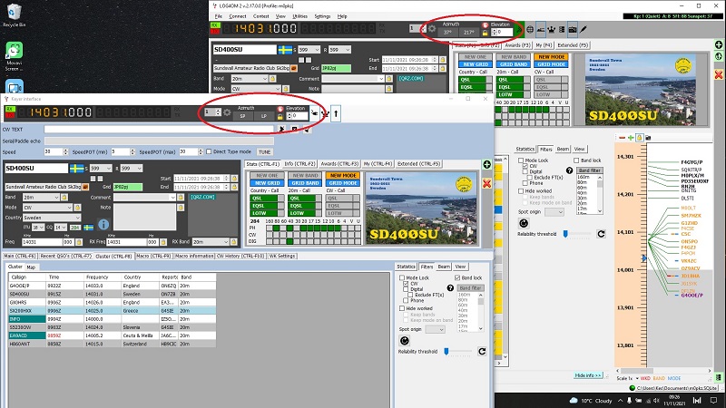
Task: Click the TUNE button
Action: [x=264, y=151]
